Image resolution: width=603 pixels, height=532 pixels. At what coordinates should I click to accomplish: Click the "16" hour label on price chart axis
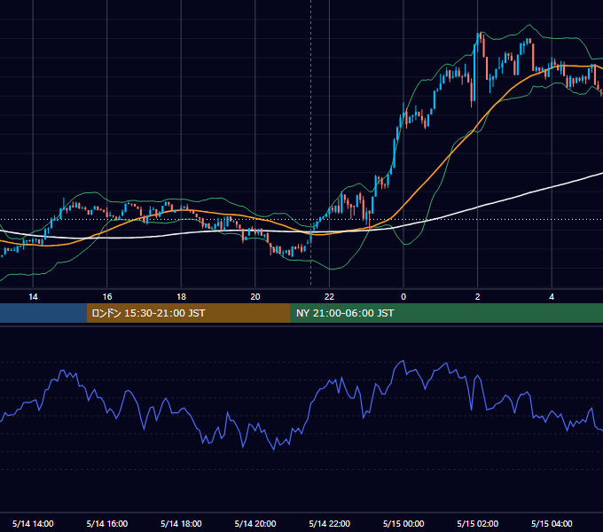(107, 297)
